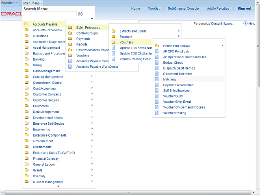
Task: Open the Favorites dropdown
Action: (10, 3)
